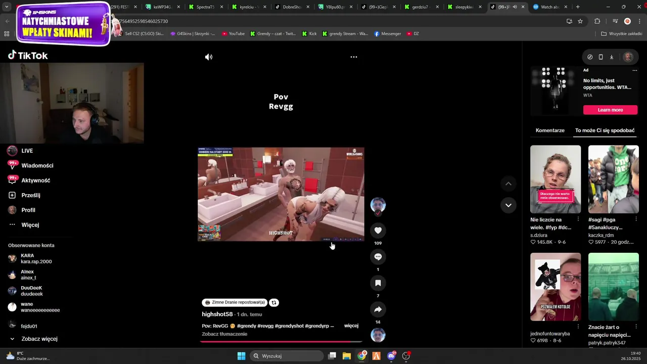Open jednofuntowaryba recommended video thumbnail

point(556,287)
